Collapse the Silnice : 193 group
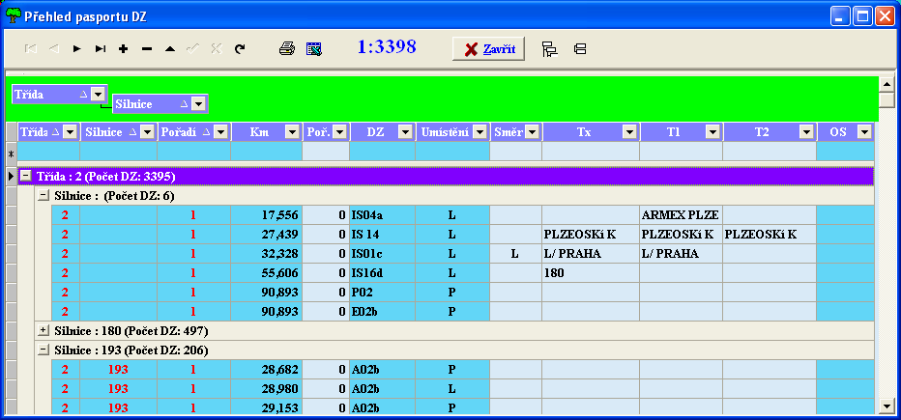 coord(44,350)
